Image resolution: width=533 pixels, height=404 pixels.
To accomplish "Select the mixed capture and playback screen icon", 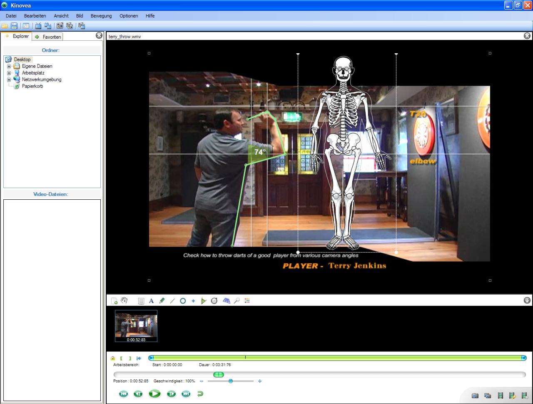I will click(x=82, y=26).
